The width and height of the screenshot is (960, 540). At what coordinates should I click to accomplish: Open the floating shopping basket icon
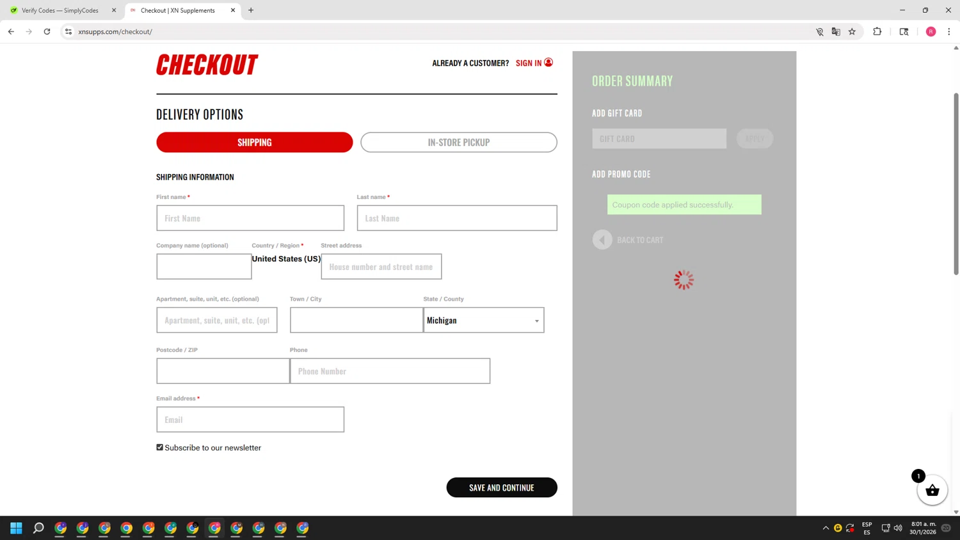(x=932, y=490)
